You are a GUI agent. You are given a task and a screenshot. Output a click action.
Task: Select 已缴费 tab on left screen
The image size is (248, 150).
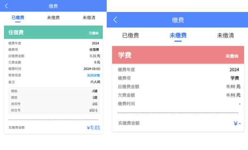tap(18, 17)
